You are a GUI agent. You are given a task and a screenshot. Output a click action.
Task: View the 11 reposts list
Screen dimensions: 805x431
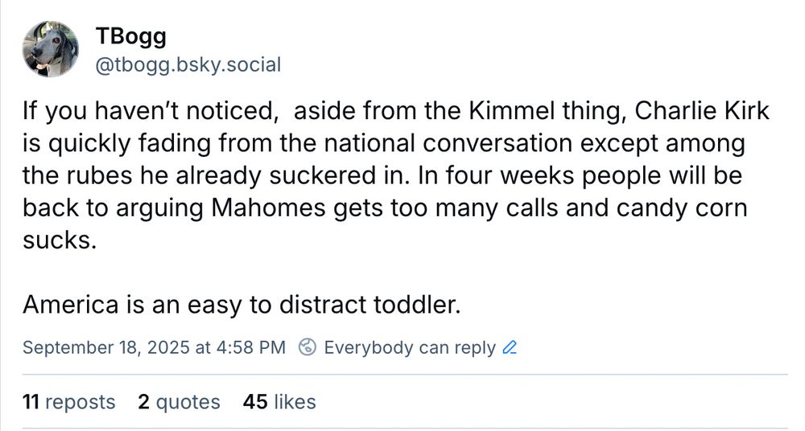pyautogui.click(x=69, y=401)
